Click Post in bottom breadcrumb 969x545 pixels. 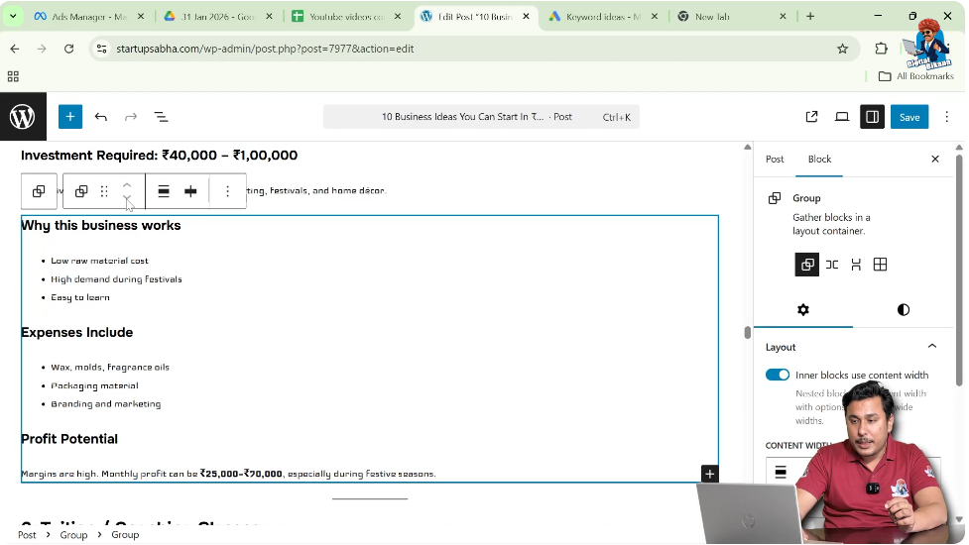pyautogui.click(x=27, y=535)
